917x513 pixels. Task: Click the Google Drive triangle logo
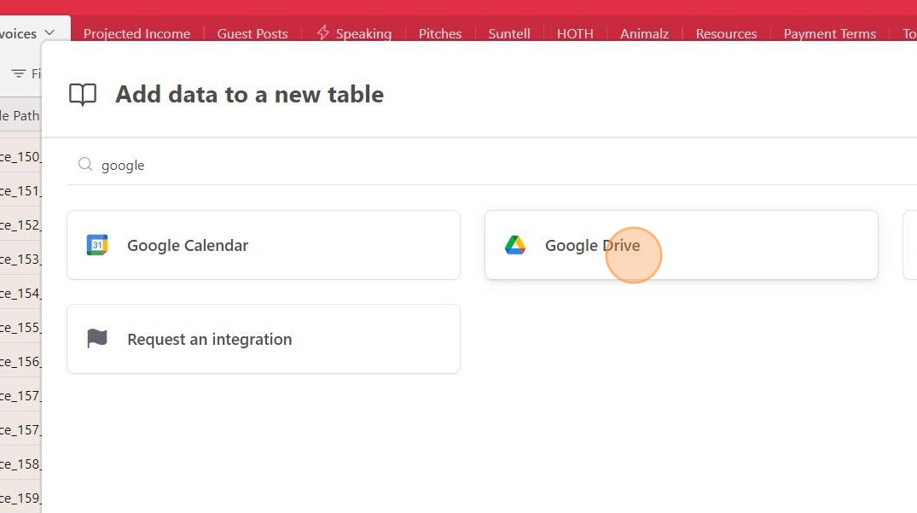coord(515,245)
